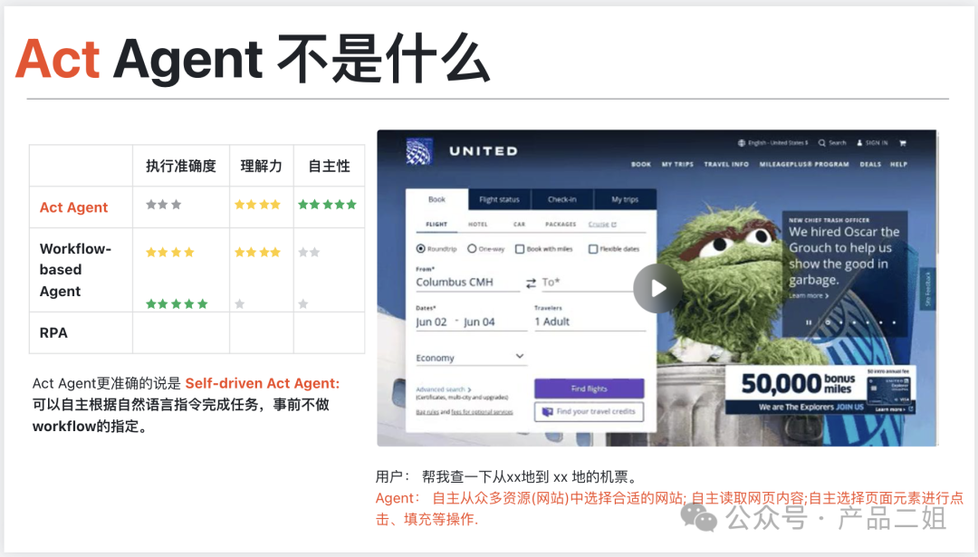Click the Jun 02 departure date

click(432, 322)
